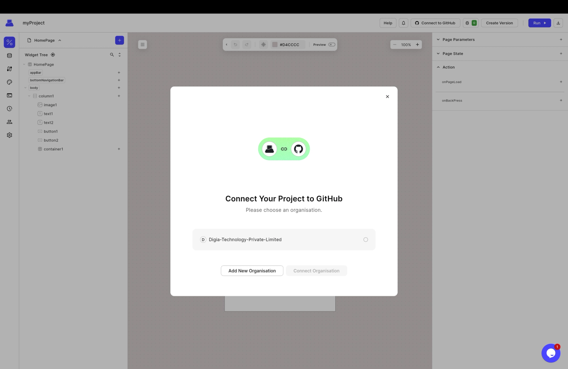Search the widget tree
This screenshot has width=568, height=369.
(112, 55)
